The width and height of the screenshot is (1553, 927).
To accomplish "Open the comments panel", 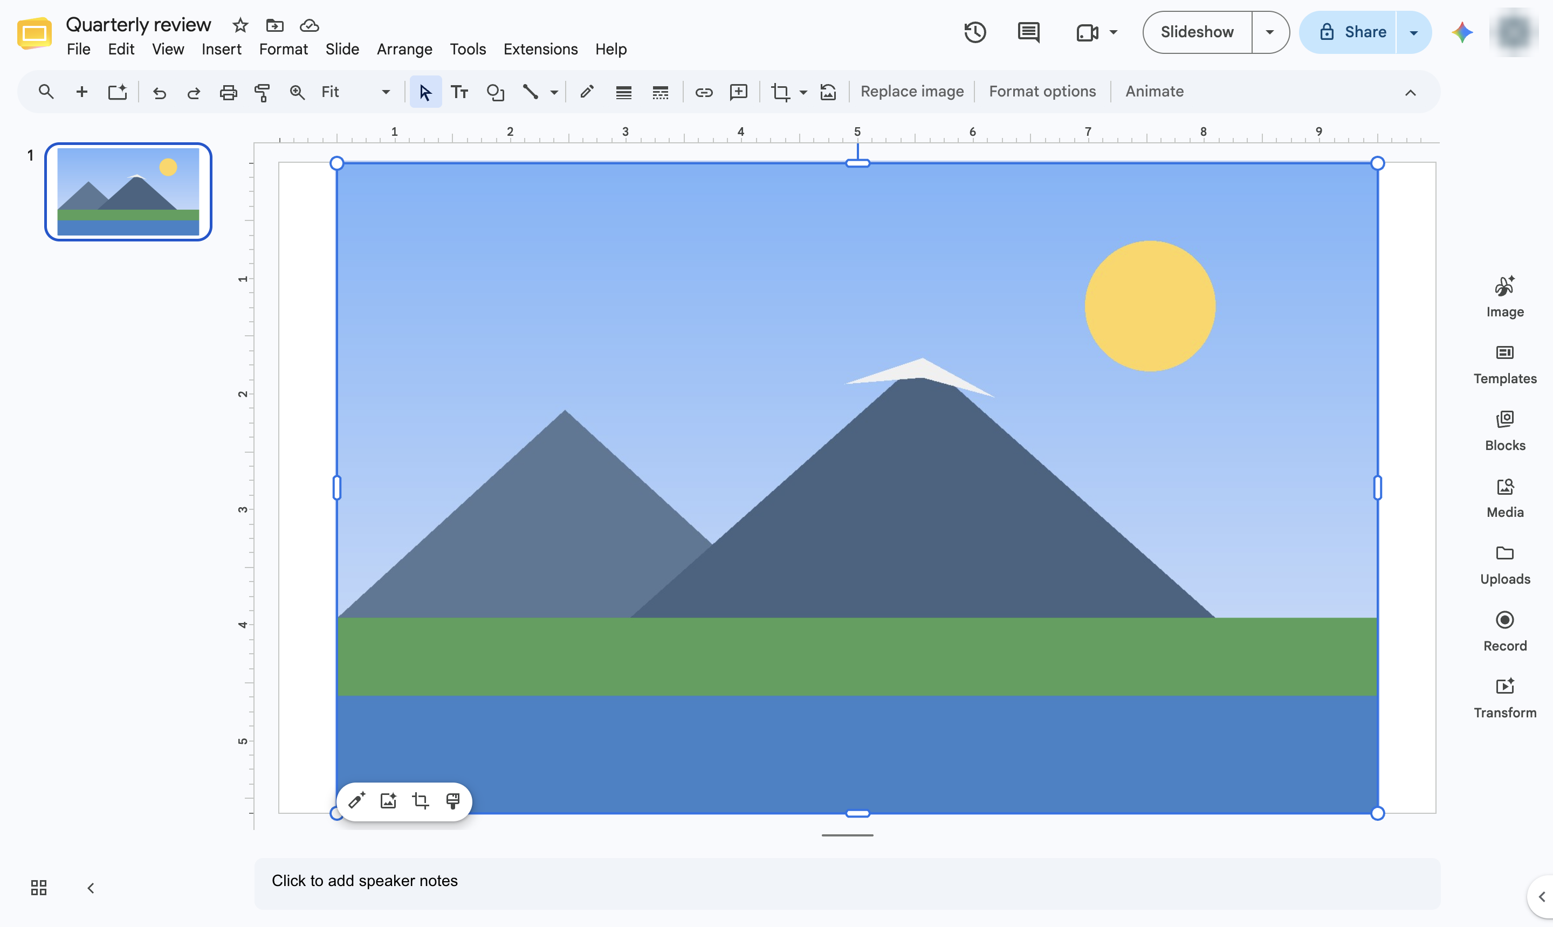I will 1028,32.
